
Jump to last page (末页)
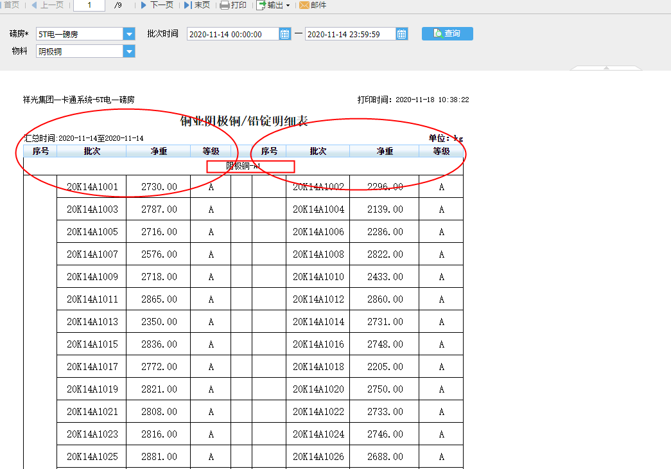click(197, 5)
